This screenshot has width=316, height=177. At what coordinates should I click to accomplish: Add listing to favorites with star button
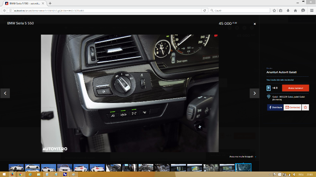click(305, 107)
